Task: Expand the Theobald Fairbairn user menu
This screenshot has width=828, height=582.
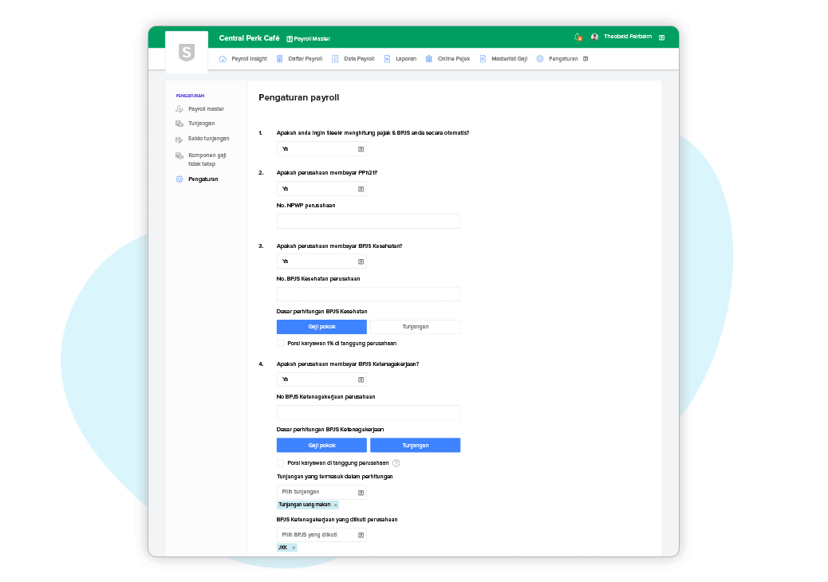Action: click(x=661, y=37)
